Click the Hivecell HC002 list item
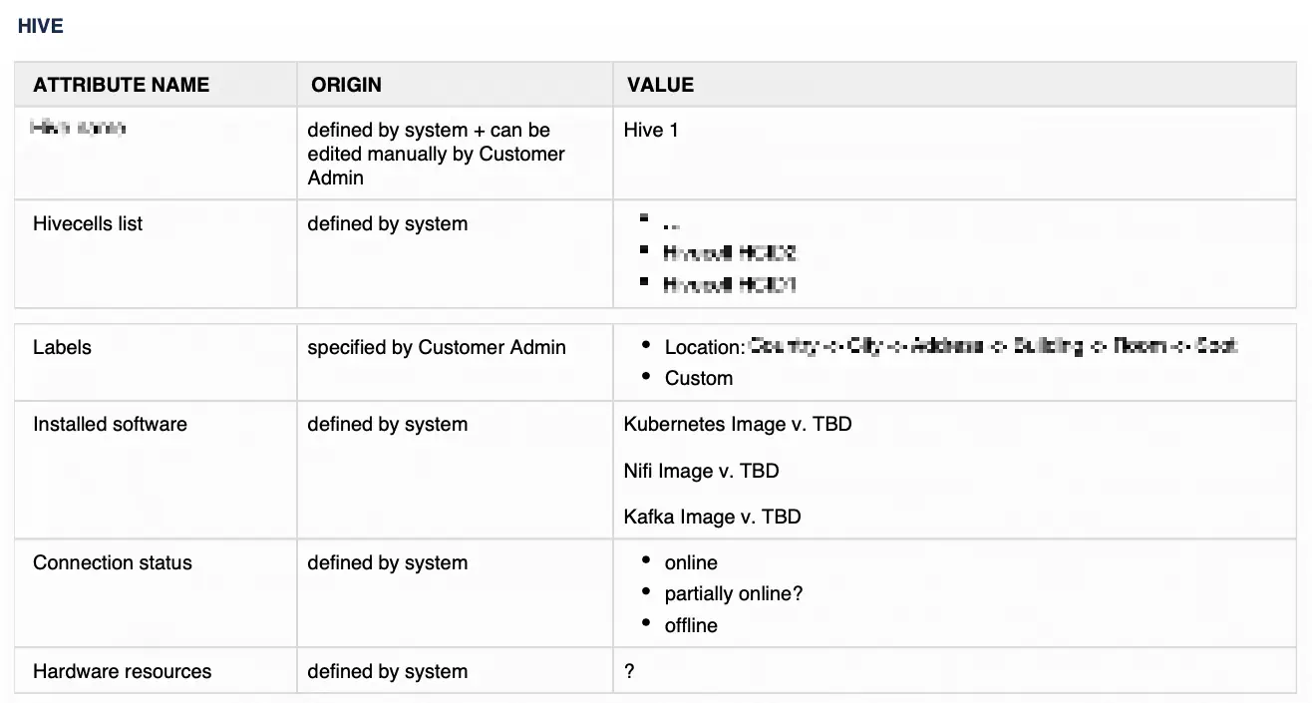The image size is (1312, 703). 731,253
